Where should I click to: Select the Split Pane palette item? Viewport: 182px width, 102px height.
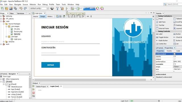point(162,22)
